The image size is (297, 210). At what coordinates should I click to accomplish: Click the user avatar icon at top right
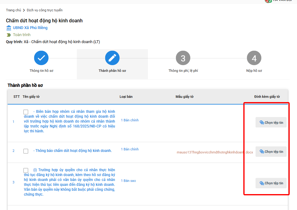coord(268,1)
